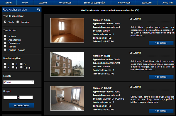Check the Location transaction checkbox

(x=18, y=22)
